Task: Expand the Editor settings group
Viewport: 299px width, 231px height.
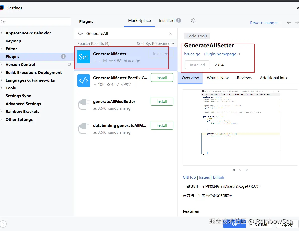Action: click(x=1, y=49)
